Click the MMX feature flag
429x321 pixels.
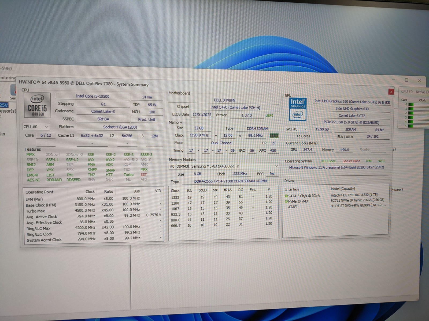[x=30, y=155]
